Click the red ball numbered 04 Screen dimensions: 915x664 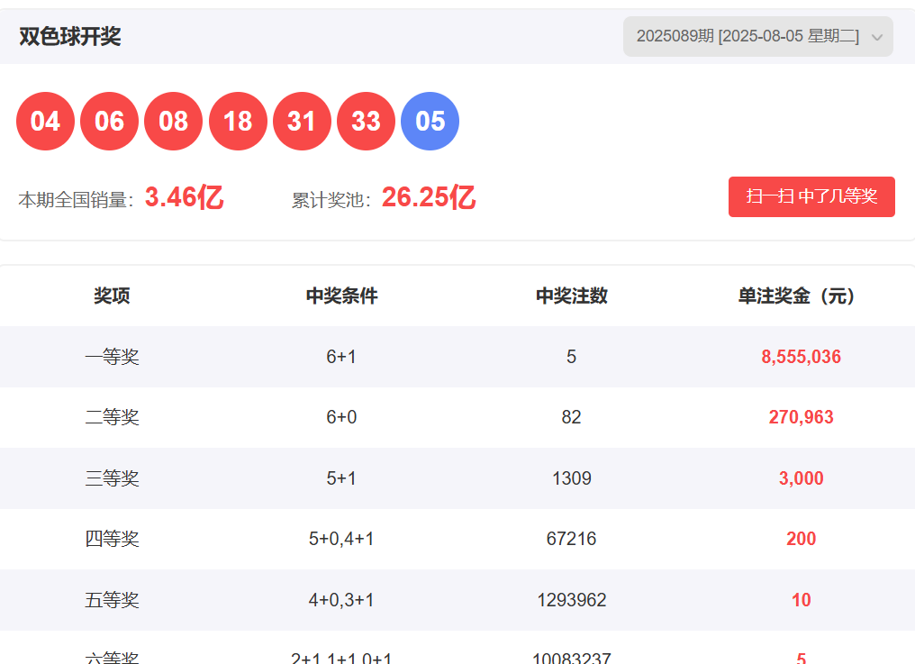click(45, 122)
